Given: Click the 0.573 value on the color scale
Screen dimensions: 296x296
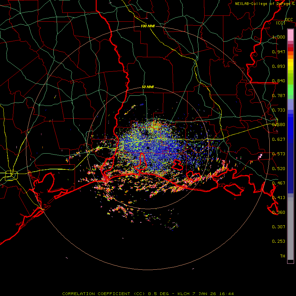Looking at the screenshot, I should pos(279,154).
